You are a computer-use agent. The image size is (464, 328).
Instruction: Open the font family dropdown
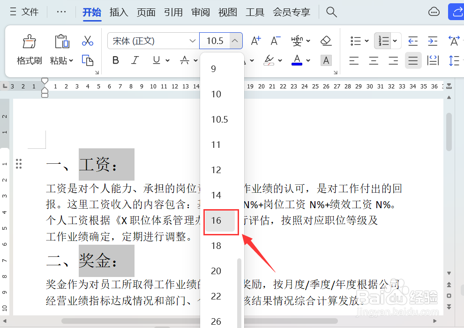193,41
